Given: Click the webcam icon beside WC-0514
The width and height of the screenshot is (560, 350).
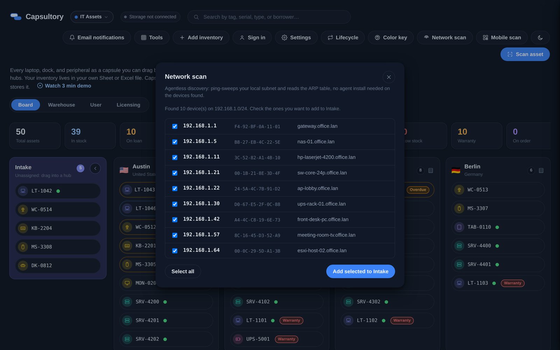Looking at the screenshot, I should click(23, 210).
